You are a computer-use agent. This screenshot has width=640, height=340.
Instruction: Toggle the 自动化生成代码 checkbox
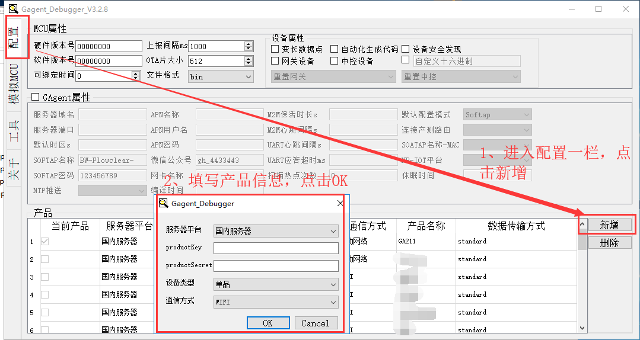coord(335,49)
